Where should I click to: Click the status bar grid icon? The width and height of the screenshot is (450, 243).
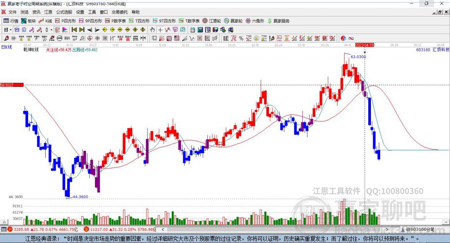[4, 229]
